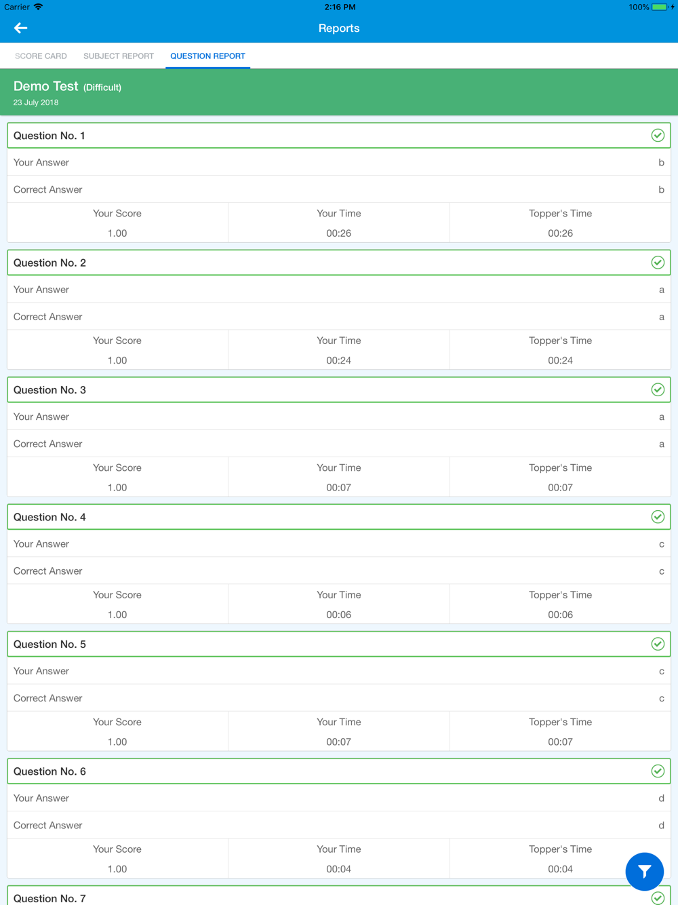Click Correct Answer row of Question 4
Screen dimensions: 678x905
click(339, 571)
